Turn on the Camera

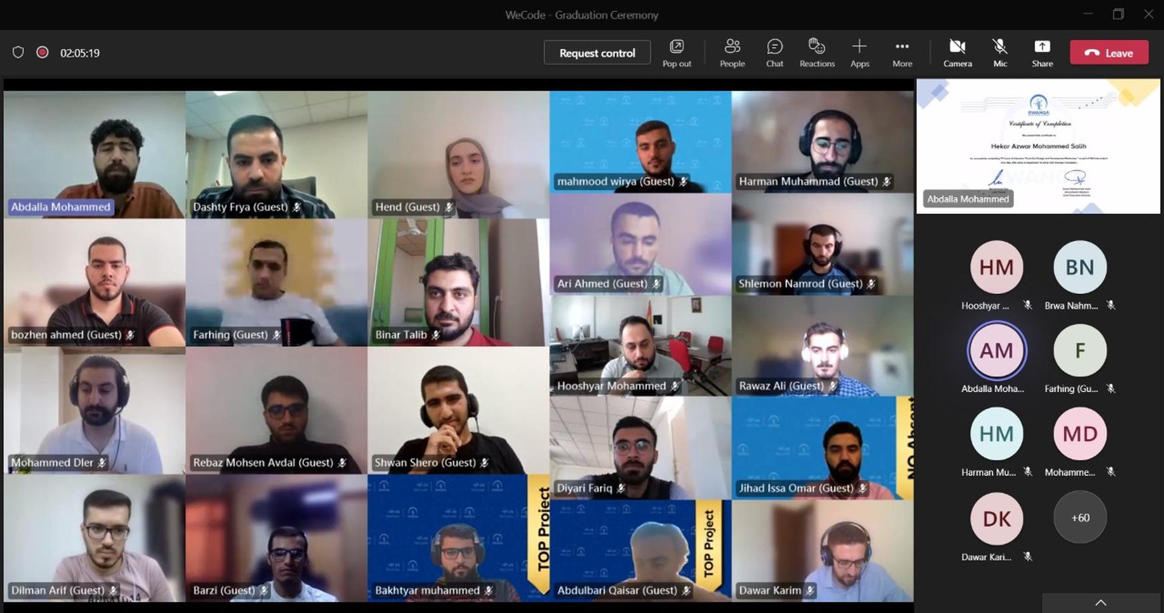pos(957,53)
